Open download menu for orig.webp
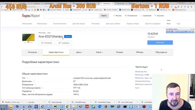 (x=44, y=102)
